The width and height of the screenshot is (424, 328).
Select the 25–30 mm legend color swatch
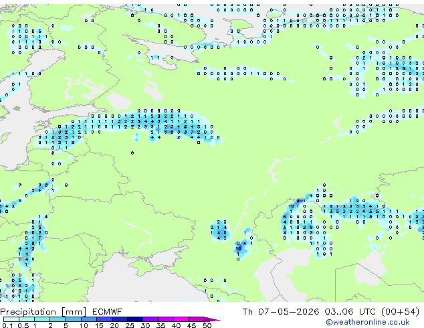point(134,319)
